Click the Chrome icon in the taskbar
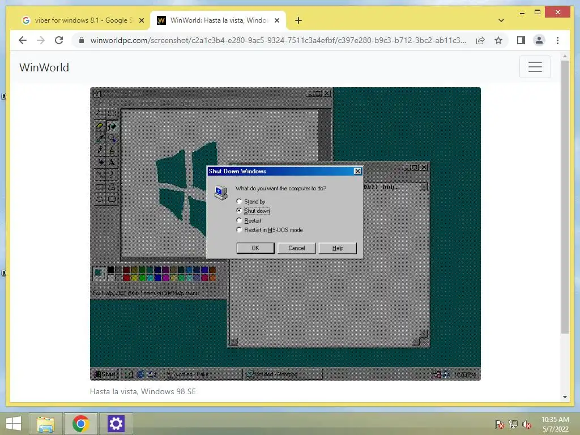 [x=81, y=424]
